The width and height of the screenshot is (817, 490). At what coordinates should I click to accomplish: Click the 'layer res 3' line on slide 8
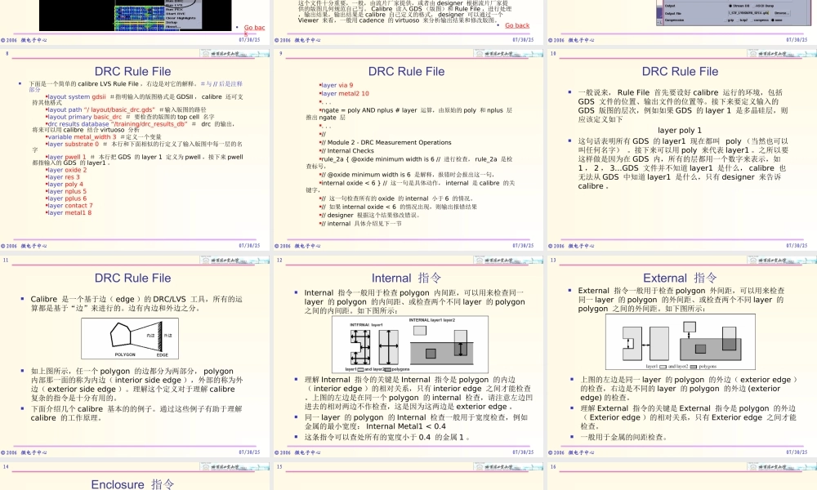coord(63,177)
